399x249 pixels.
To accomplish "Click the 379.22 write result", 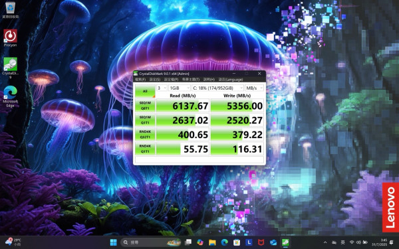I will click(x=237, y=134).
